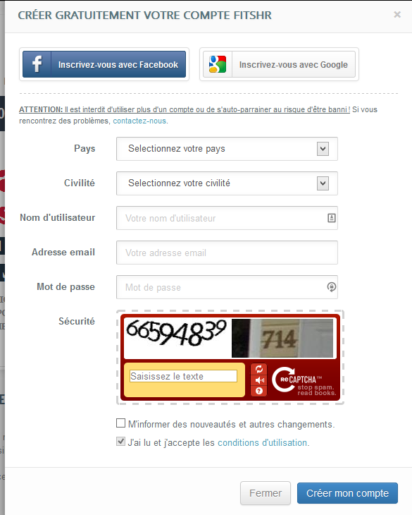
Task: Open the contactez-nous link
Action: pyautogui.click(x=139, y=121)
